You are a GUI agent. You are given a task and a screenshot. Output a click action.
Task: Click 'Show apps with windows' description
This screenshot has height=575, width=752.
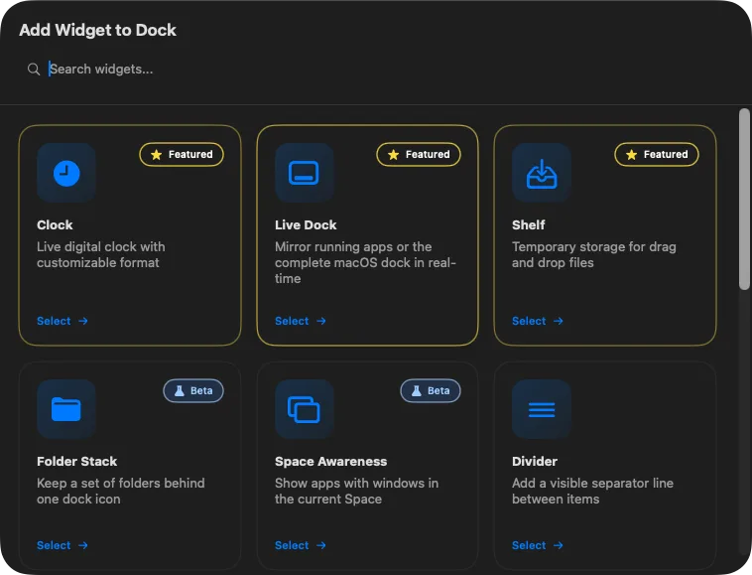356,491
